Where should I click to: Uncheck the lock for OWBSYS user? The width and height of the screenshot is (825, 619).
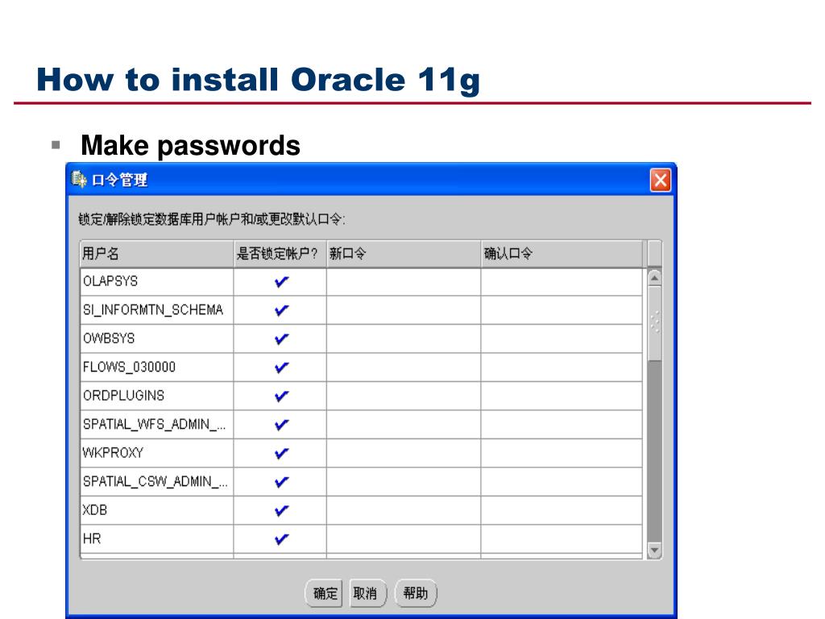tap(281, 339)
